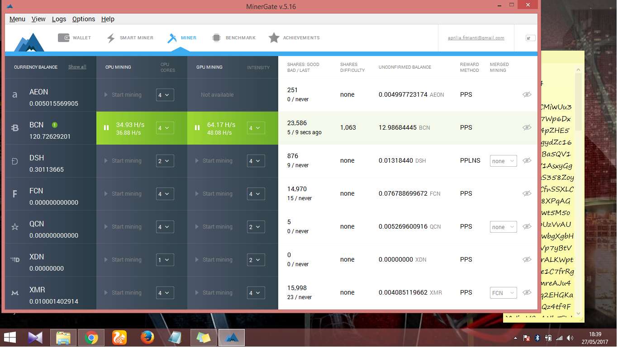The height and width of the screenshot is (347, 618).
Task: Click the compact view icon beside email
Action: [530, 38]
